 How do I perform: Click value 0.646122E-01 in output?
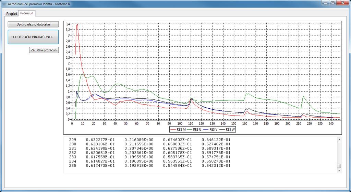coord(216,140)
